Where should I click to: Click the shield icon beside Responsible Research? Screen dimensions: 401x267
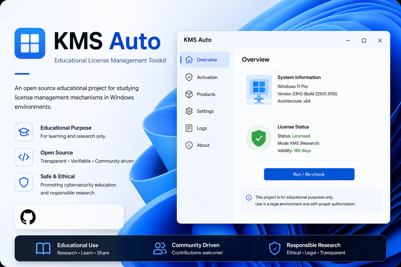click(275, 248)
